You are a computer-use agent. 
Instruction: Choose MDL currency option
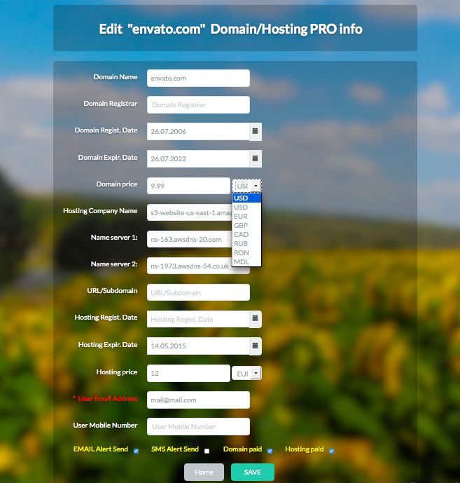pos(241,261)
